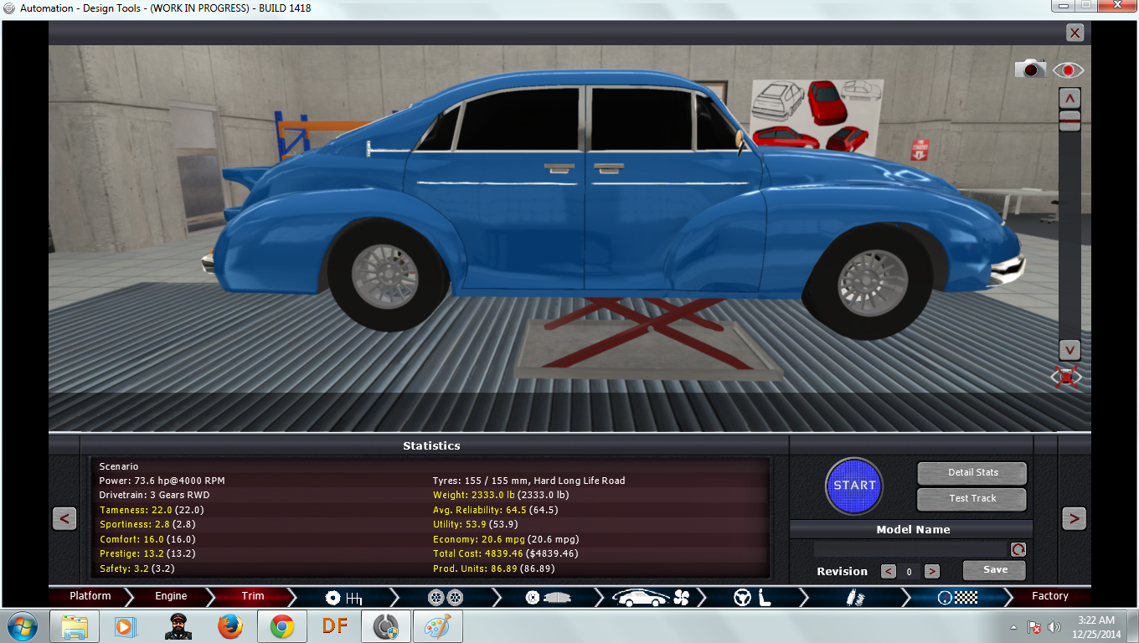1139x643 pixels.
Task: Open Detail Stats
Action: [x=971, y=473]
